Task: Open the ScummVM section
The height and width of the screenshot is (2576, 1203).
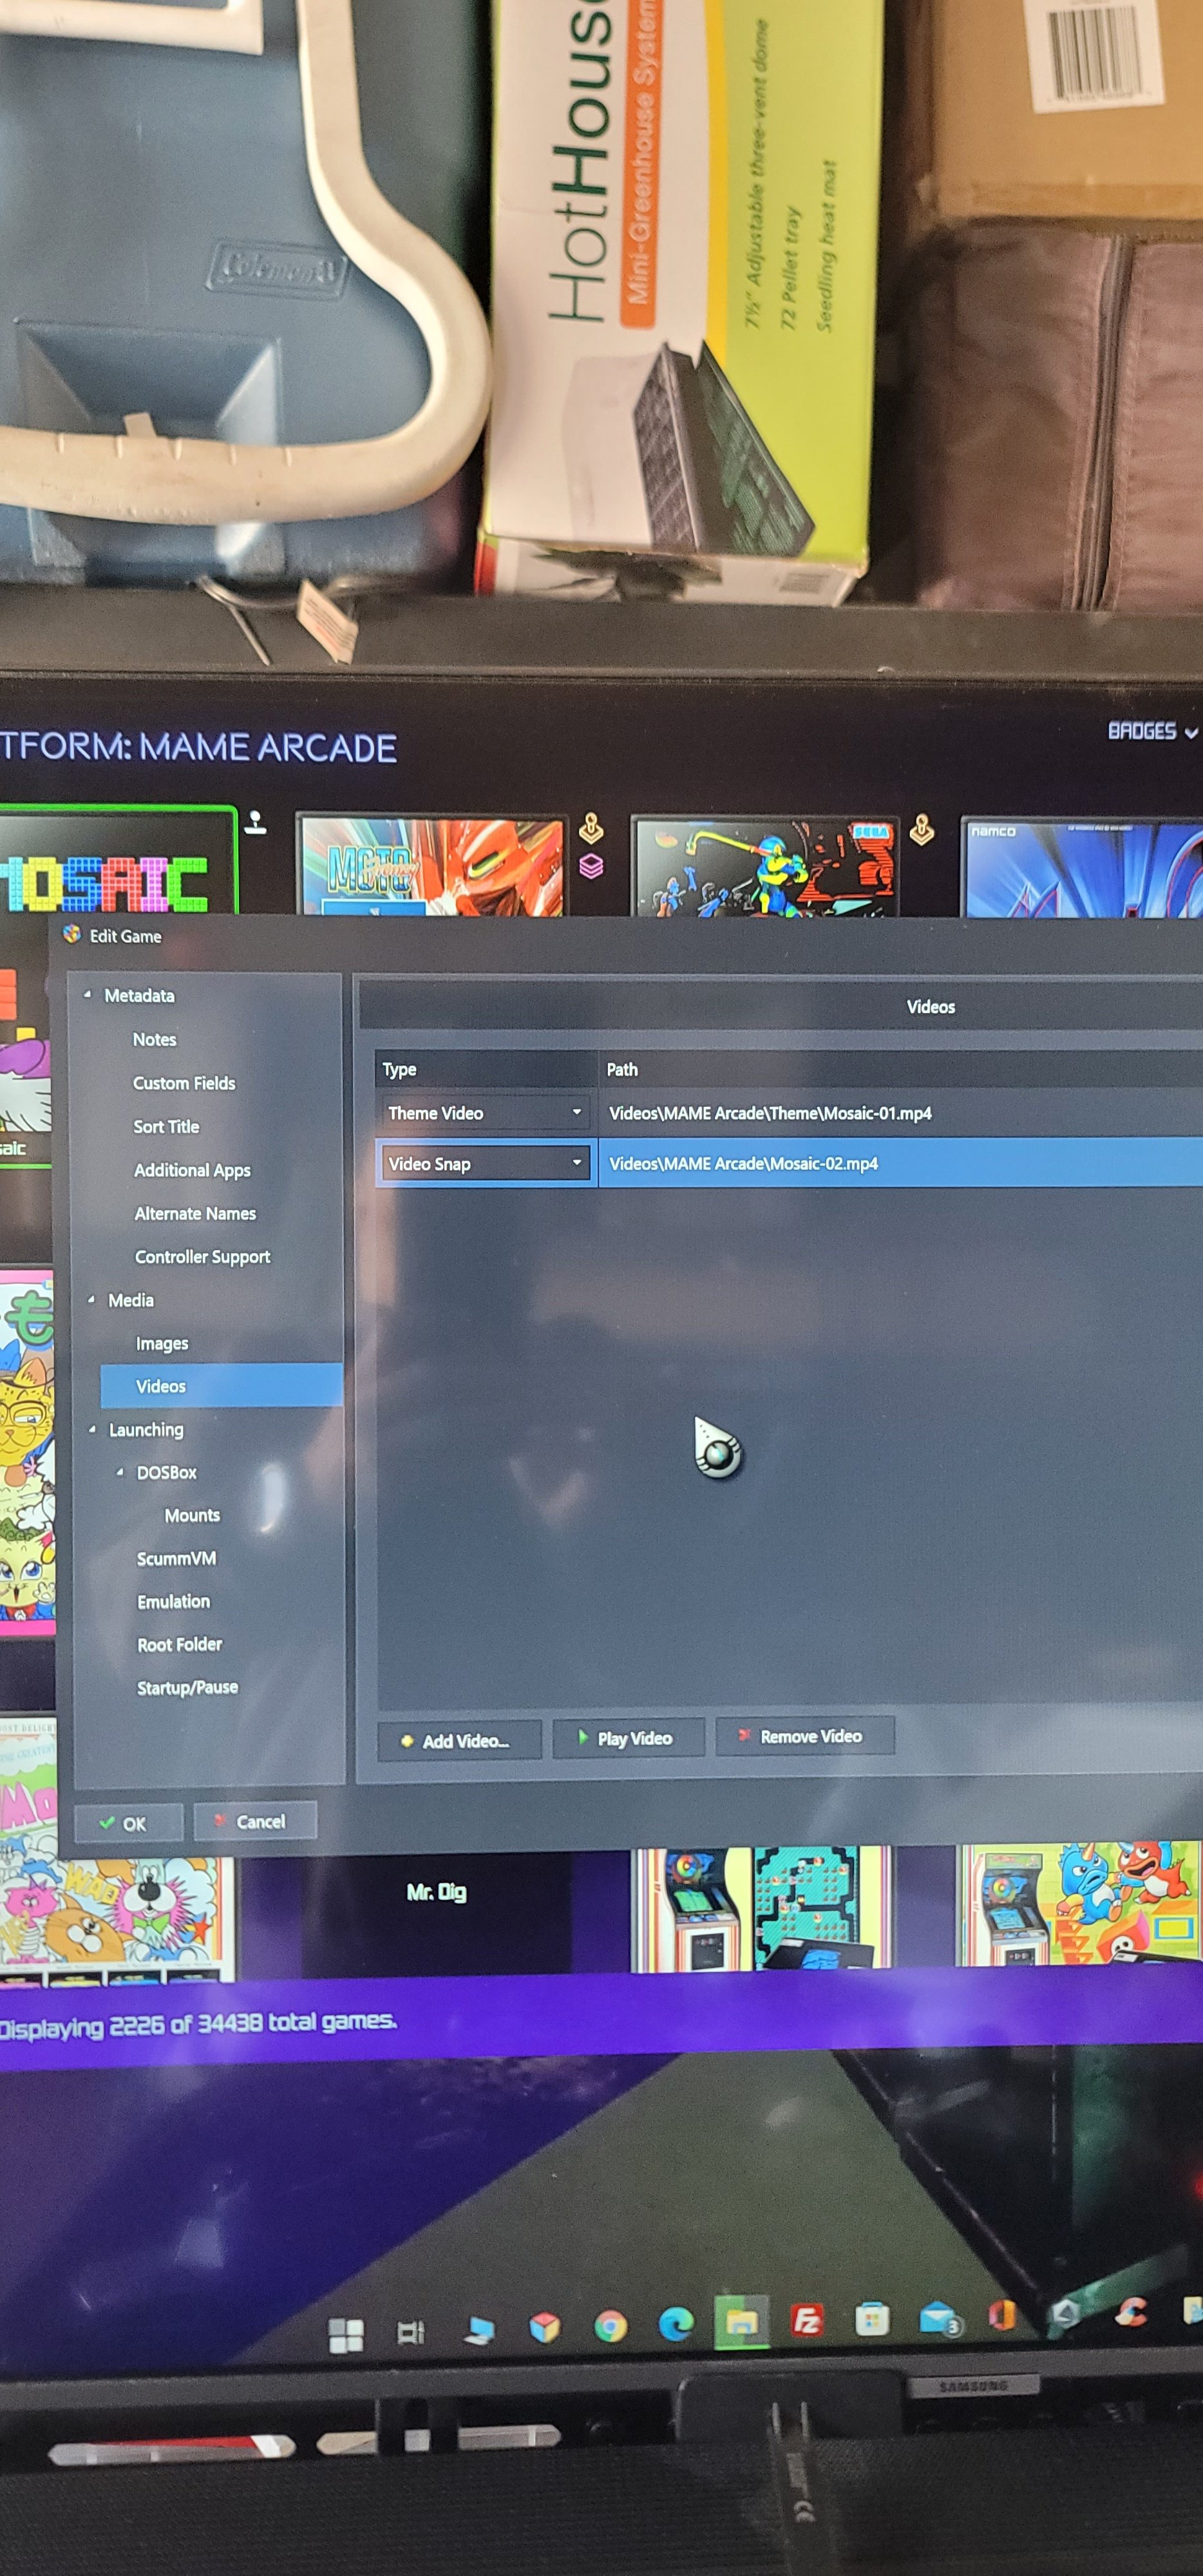Action: (x=176, y=1558)
